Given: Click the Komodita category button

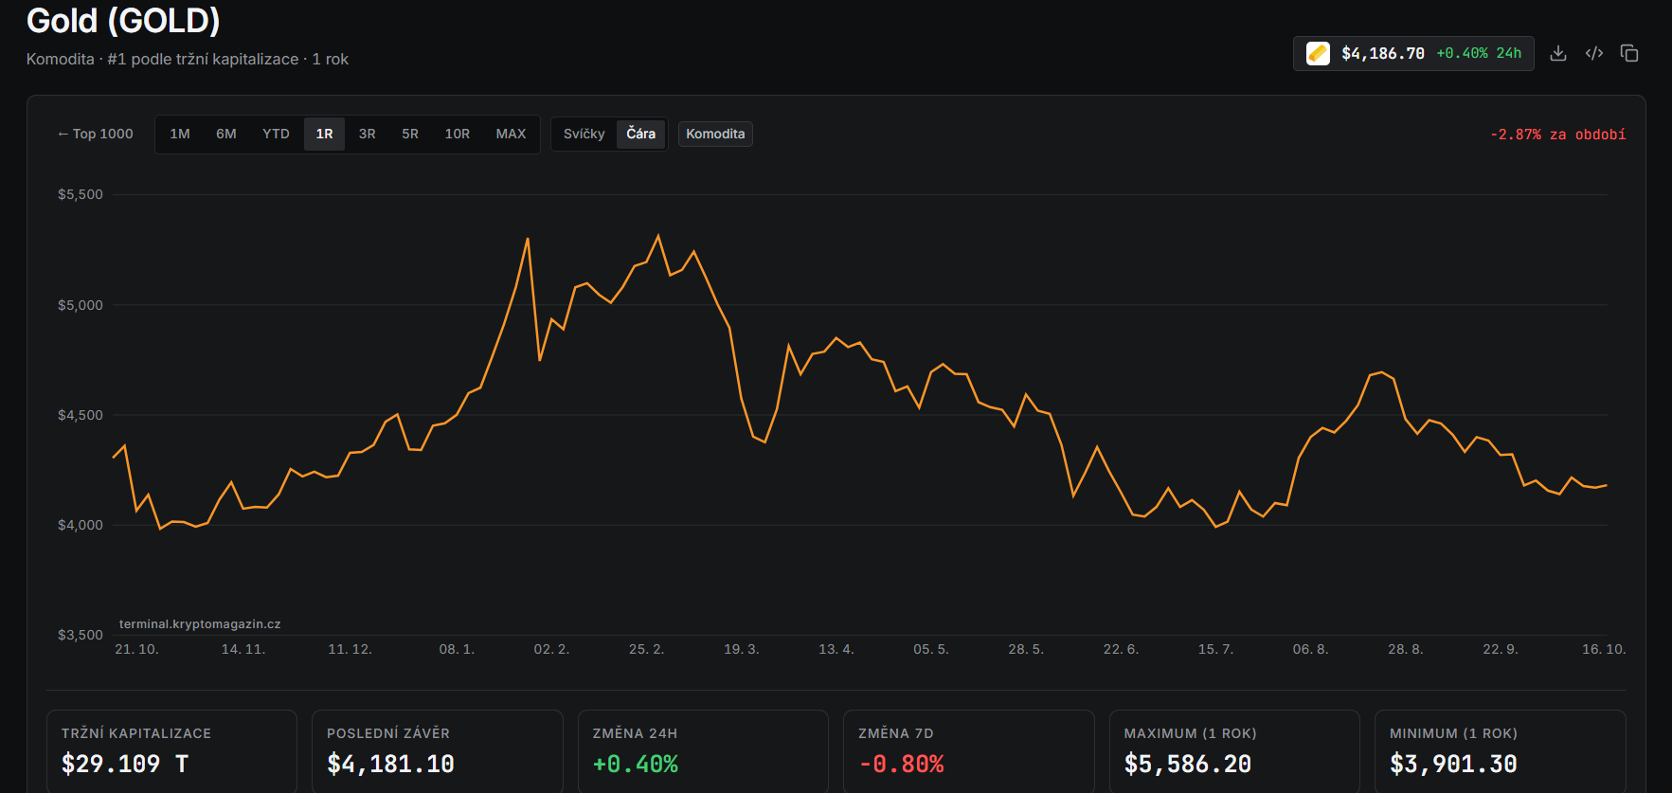Looking at the screenshot, I should [x=715, y=134].
